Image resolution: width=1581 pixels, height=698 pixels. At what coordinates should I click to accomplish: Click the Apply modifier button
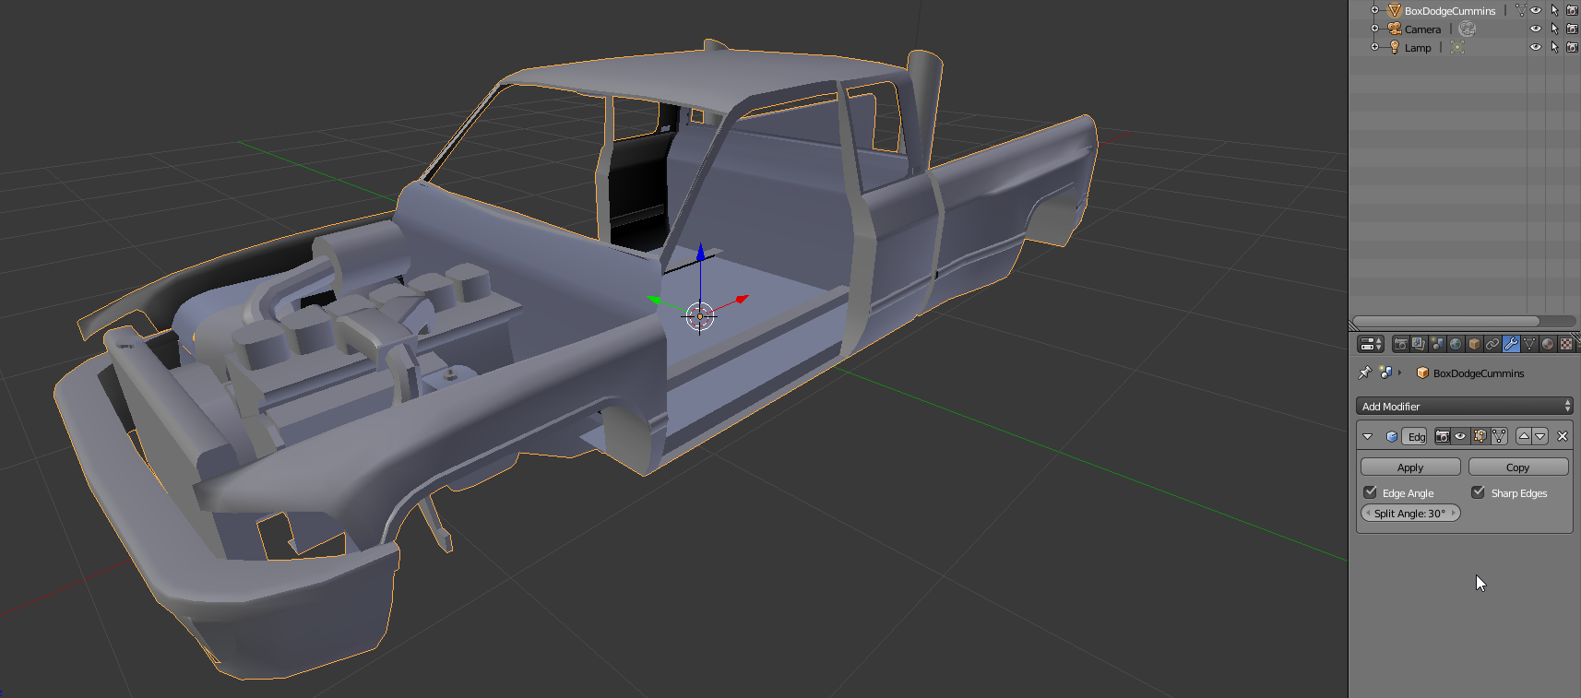pyautogui.click(x=1409, y=467)
